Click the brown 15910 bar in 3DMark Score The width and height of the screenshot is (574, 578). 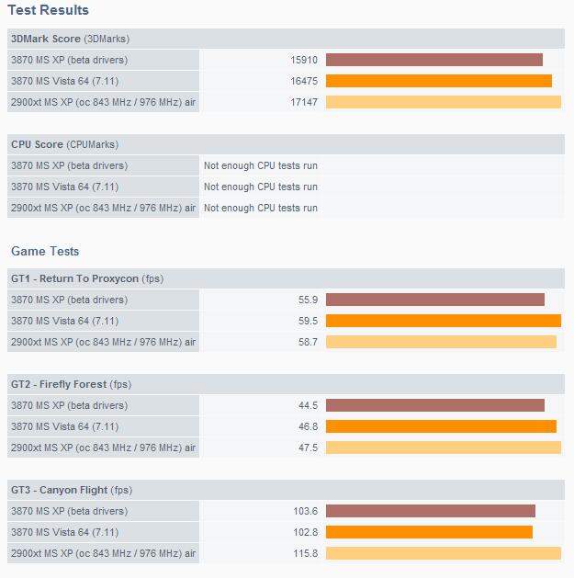point(433,60)
